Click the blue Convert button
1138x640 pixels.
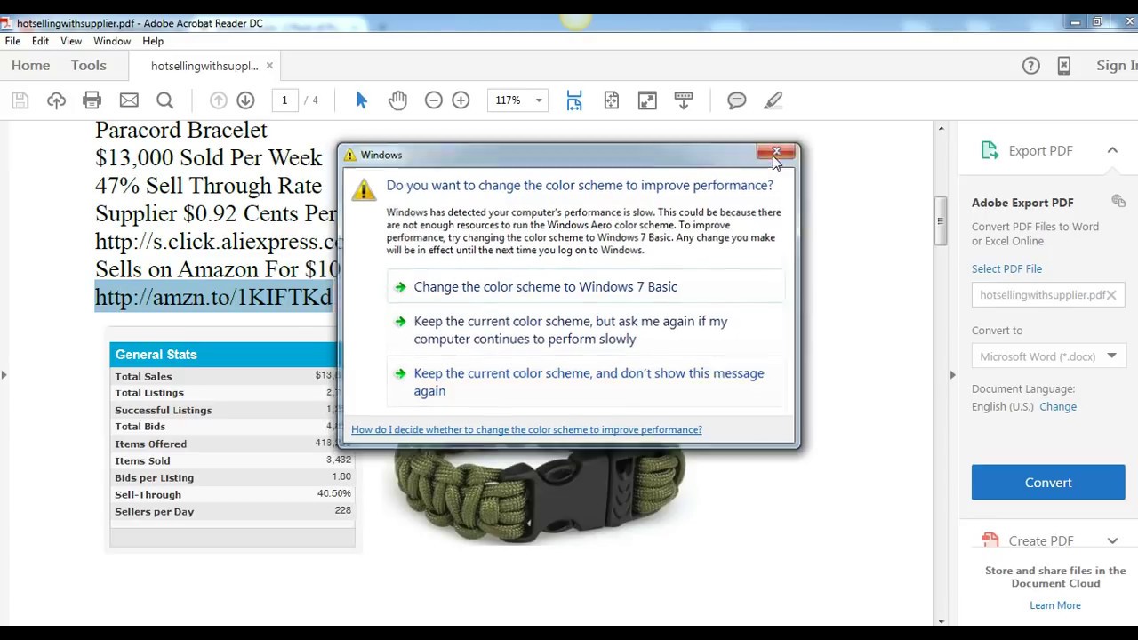pos(1048,483)
